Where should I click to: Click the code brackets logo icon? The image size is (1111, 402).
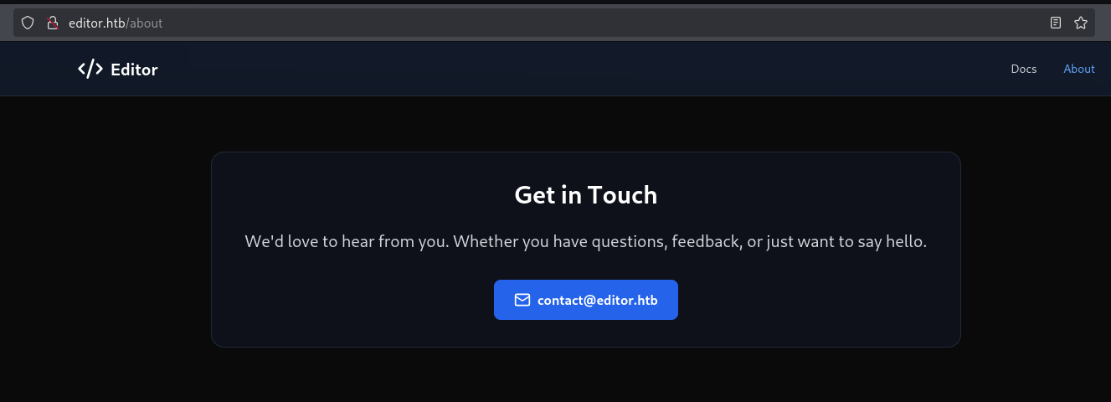pos(90,69)
